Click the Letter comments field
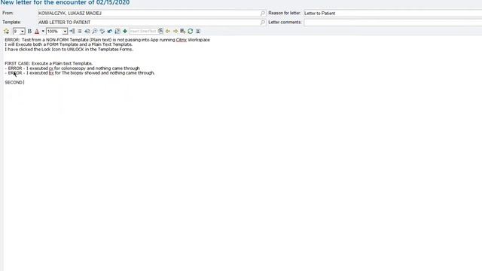 pos(393,22)
